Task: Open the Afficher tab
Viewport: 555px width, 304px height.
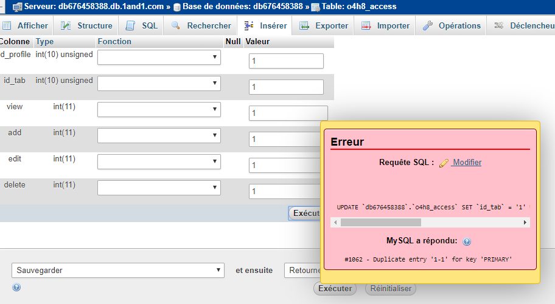Action: (26, 25)
